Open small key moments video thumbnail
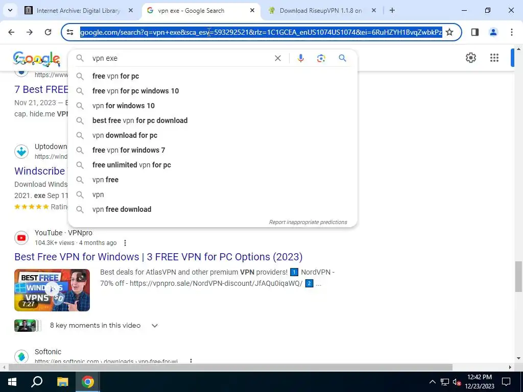 [26, 326]
